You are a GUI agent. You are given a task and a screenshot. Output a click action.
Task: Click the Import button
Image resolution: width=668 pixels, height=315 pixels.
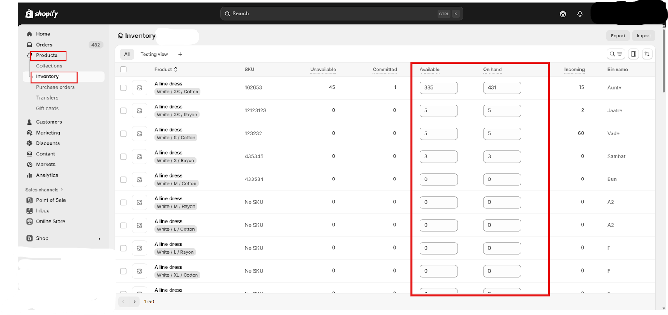click(x=643, y=36)
